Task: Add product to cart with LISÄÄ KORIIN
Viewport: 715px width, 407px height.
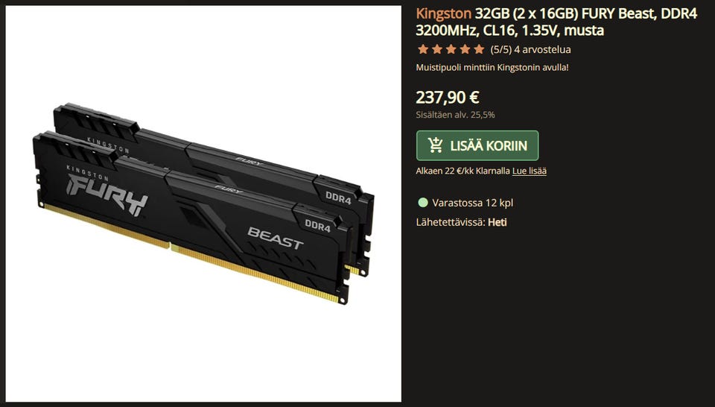Action: [x=477, y=145]
